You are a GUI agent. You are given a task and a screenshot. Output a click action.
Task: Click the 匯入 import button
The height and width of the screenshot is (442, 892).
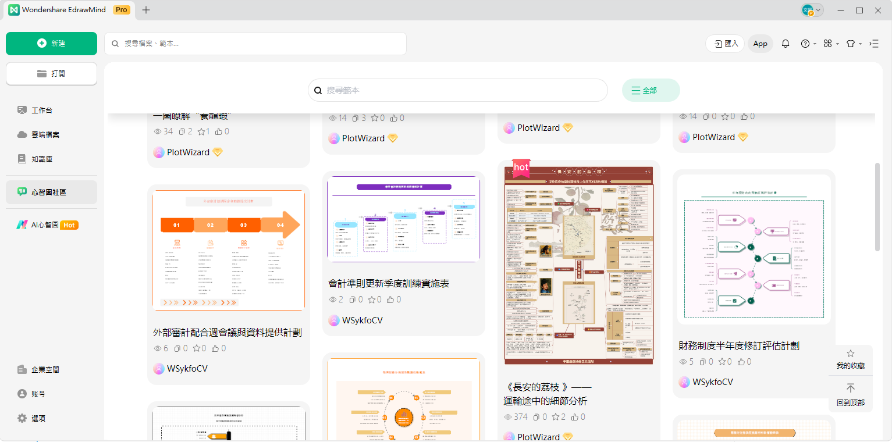(x=725, y=44)
